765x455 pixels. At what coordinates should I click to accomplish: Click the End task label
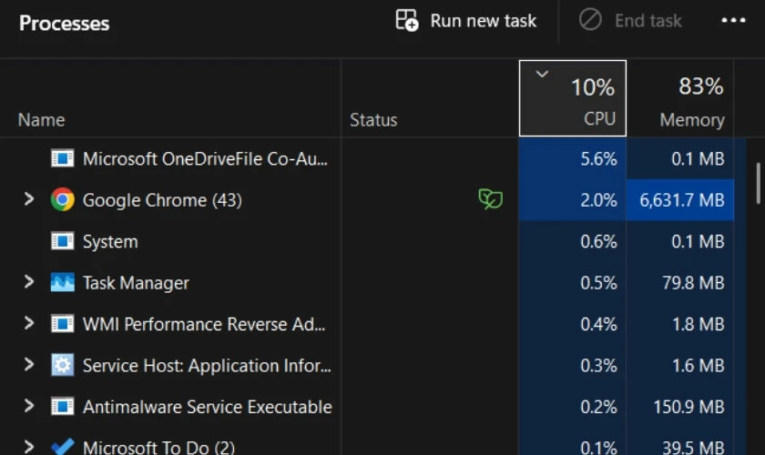click(x=648, y=21)
